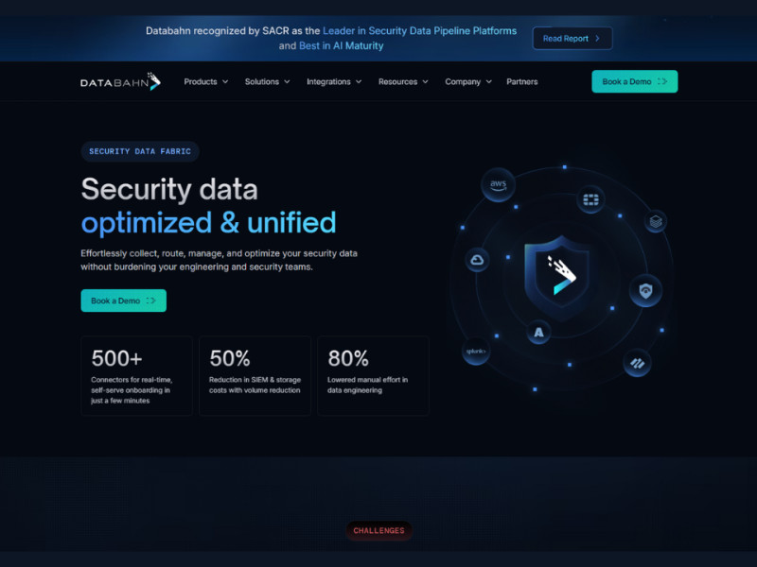Image resolution: width=757 pixels, height=567 pixels.
Task: Click the central Databahn shield emblem
Action: tap(560, 276)
